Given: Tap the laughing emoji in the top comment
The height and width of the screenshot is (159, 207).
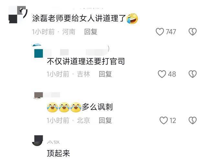Looking at the screenshot, I should tap(132, 18).
